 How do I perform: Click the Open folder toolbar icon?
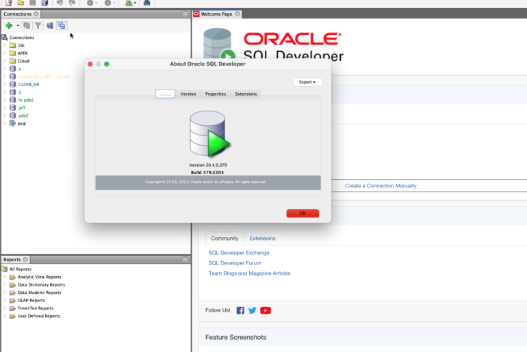(x=21, y=3)
